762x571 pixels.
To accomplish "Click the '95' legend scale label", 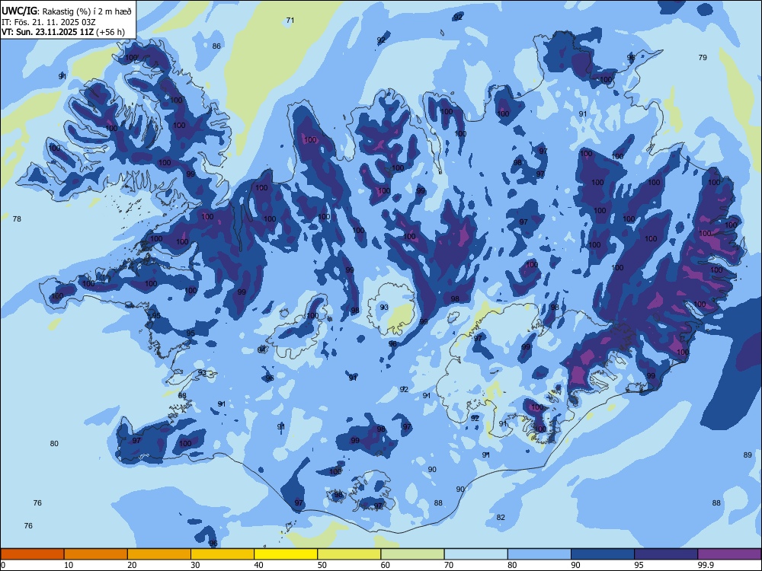I will (639, 565).
